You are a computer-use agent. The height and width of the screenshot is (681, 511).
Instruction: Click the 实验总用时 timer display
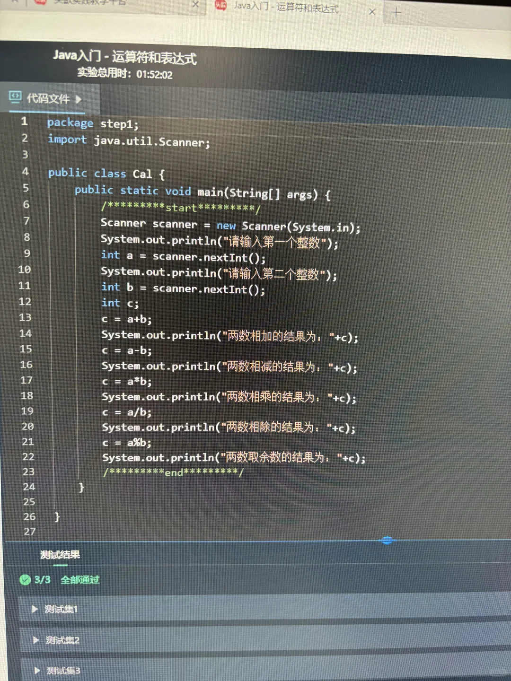[125, 74]
